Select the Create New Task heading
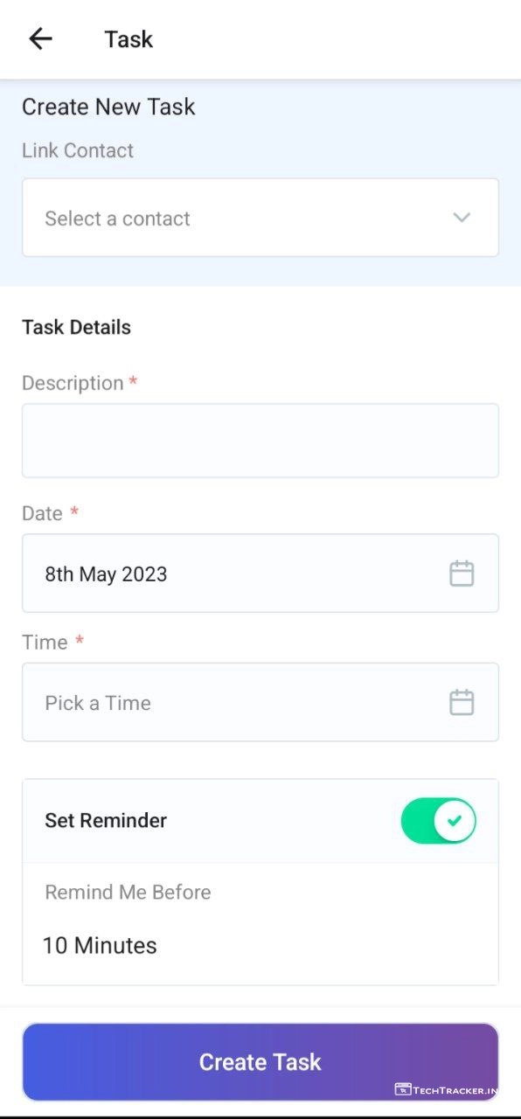Viewport: 521px width, 1119px height. tap(108, 107)
